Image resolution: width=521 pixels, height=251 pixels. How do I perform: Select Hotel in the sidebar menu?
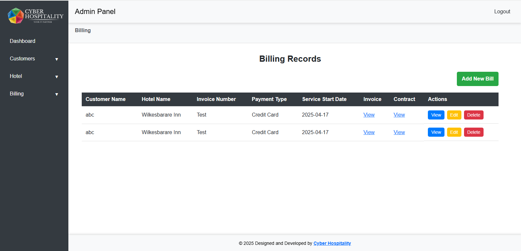tap(16, 76)
